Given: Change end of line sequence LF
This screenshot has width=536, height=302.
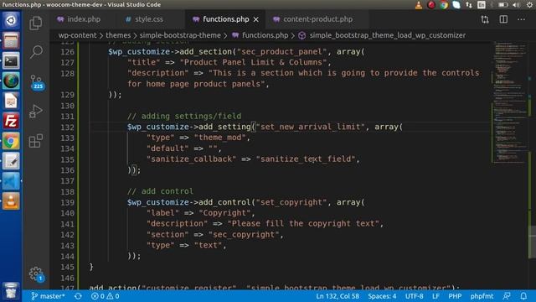Looking at the screenshot, I should pos(435,296).
